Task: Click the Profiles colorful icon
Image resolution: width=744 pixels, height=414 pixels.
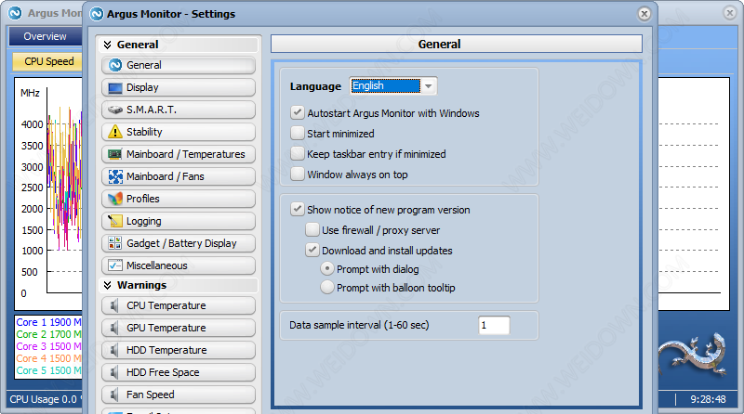Action: pyautogui.click(x=115, y=199)
